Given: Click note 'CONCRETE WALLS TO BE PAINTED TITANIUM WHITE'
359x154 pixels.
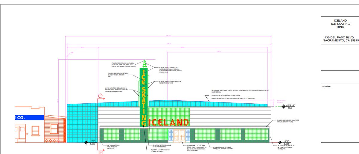Looking at the screenshot, I should 286,147.
